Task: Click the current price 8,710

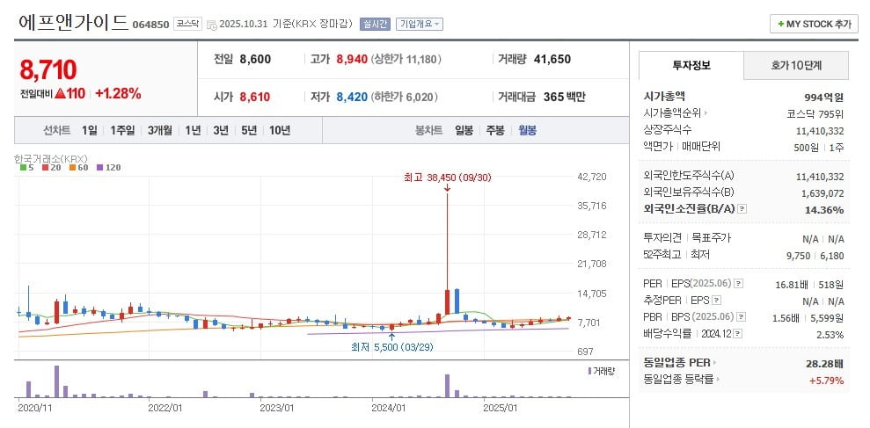Action: pos(48,70)
